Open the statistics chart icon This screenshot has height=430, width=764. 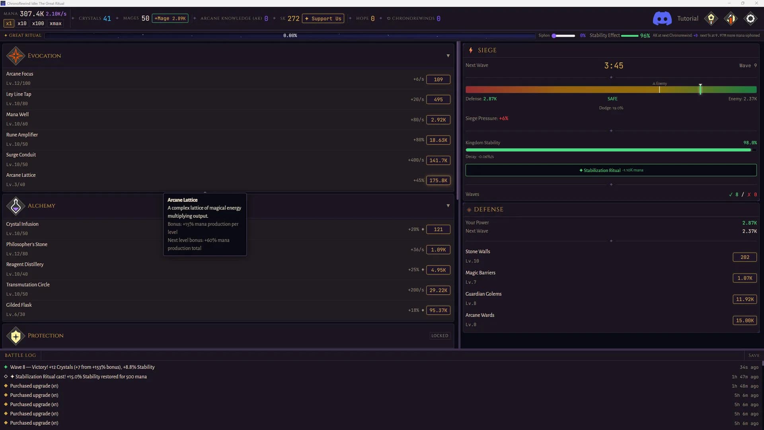pos(731,18)
